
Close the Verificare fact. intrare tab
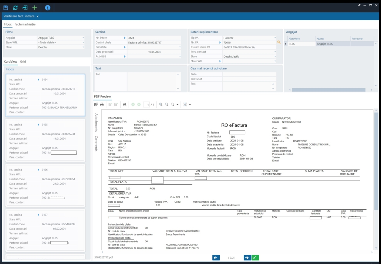click(38, 17)
